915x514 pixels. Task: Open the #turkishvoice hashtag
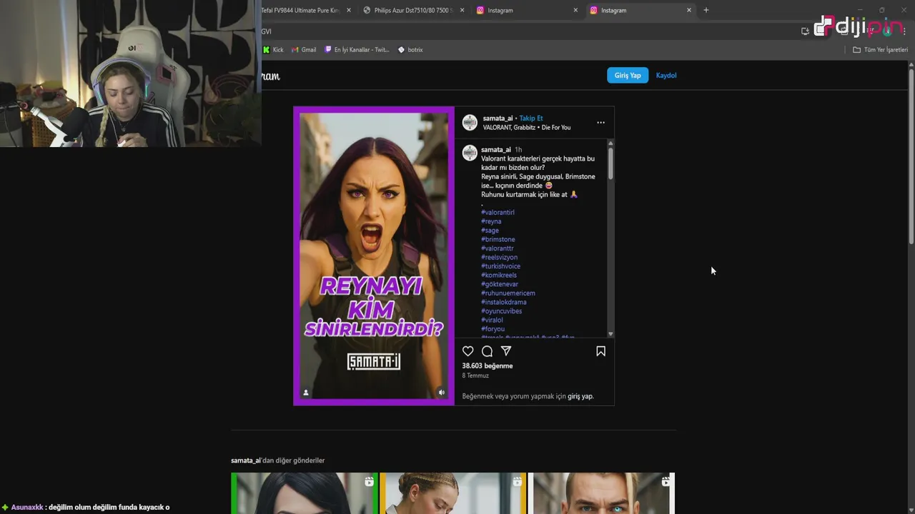coord(500,266)
